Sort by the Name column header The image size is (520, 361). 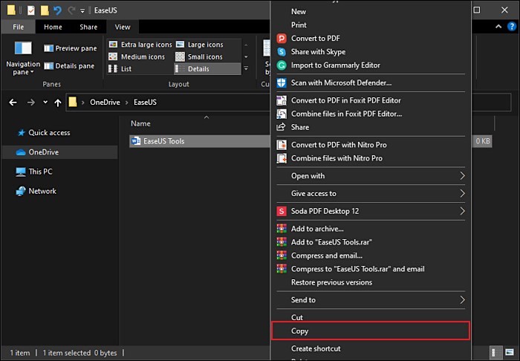[x=140, y=123]
